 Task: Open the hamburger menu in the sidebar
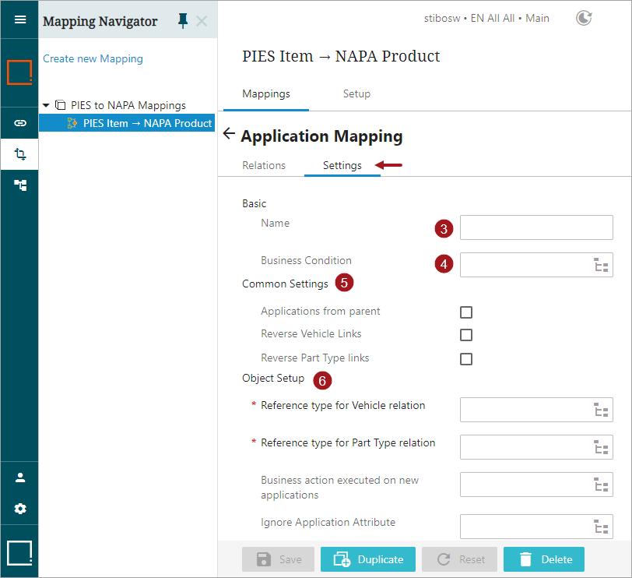point(20,19)
